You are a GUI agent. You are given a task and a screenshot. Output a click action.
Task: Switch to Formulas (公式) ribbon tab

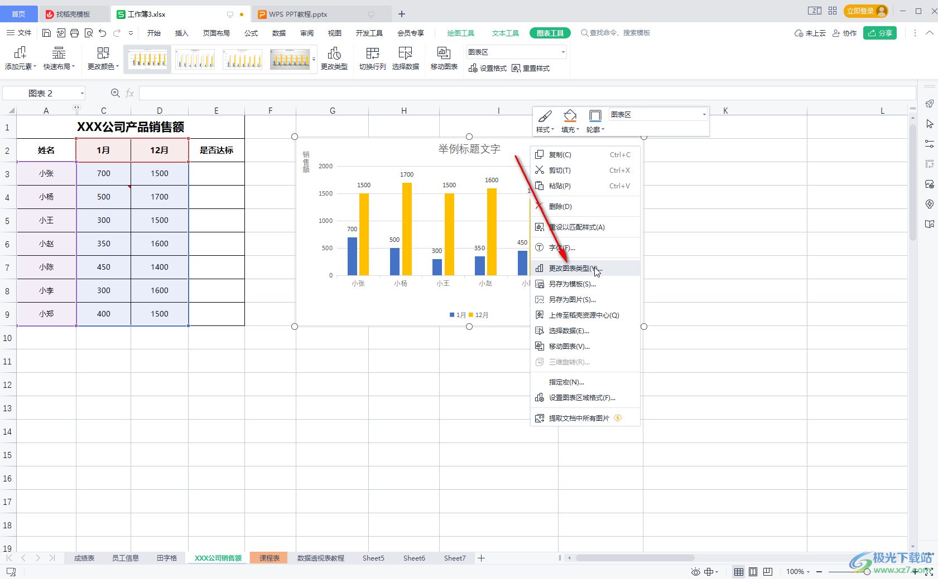(251, 33)
